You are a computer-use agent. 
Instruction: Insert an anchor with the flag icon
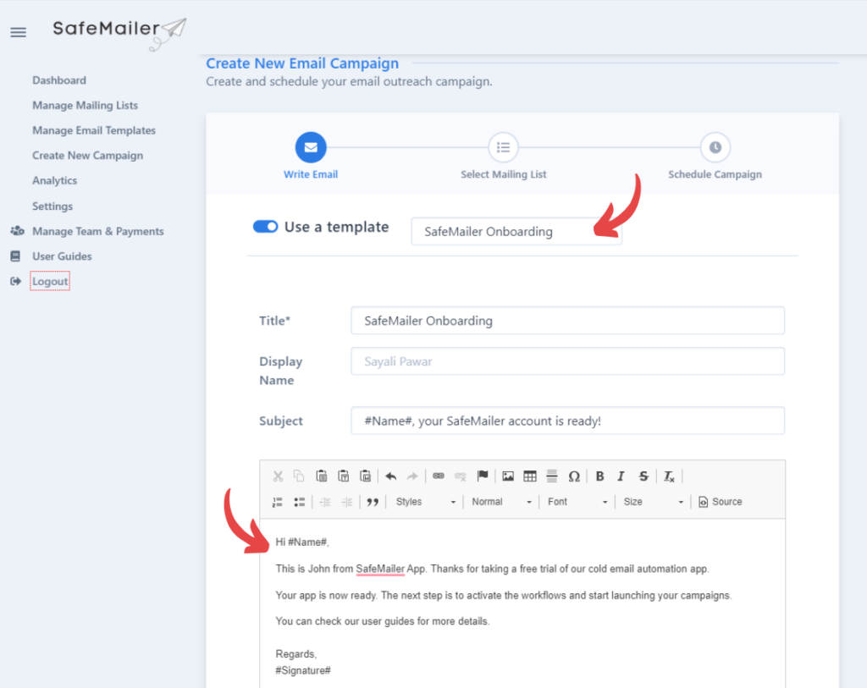[x=483, y=476]
